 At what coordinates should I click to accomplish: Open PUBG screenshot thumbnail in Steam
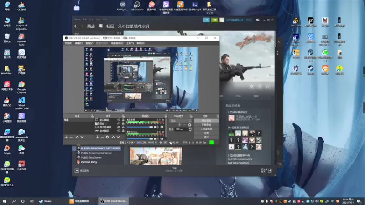[156, 156]
